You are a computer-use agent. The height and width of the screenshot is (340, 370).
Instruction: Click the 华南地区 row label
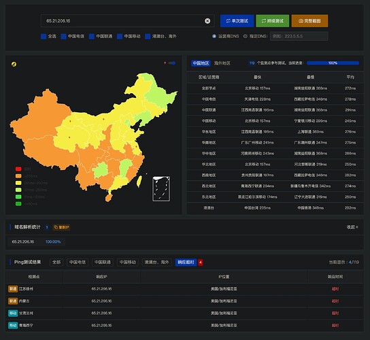209,143
